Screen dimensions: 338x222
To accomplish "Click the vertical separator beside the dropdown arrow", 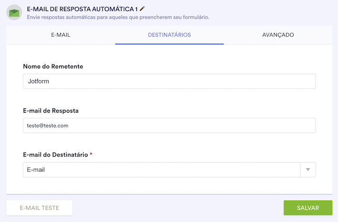I will (300, 169).
